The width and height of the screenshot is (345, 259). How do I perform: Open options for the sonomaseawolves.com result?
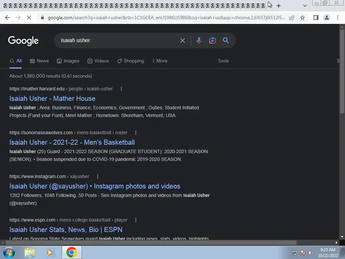coord(136,133)
